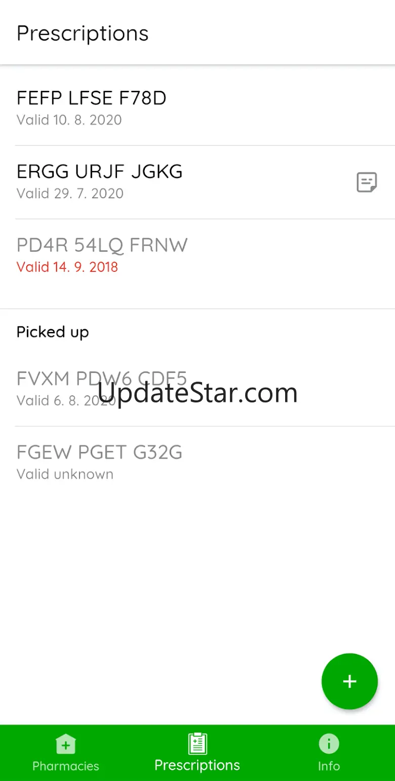
Task: Open the Info circle icon
Action: pos(329,744)
